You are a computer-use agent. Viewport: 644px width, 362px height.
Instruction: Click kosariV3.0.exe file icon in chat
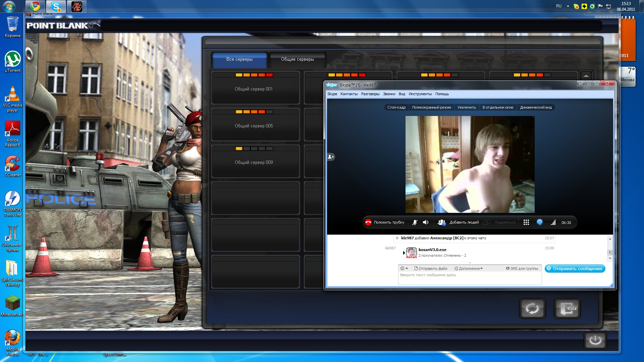(x=411, y=252)
